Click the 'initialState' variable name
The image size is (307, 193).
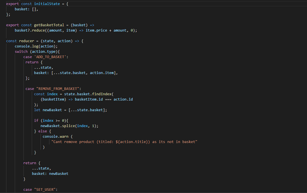point(47,4)
